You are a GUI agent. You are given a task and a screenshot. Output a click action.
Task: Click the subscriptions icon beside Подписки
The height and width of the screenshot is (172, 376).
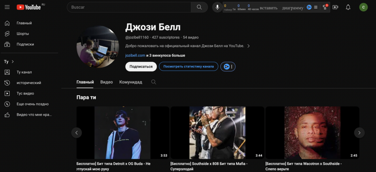point(7,44)
